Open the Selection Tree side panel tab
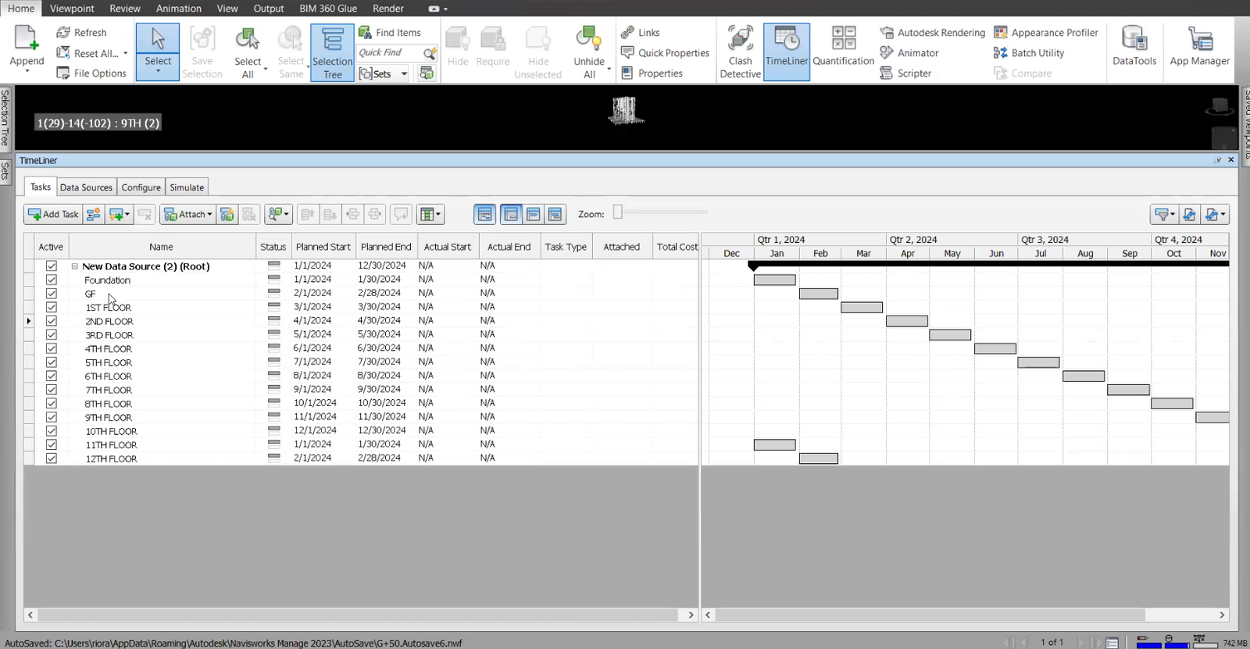 click(5, 118)
